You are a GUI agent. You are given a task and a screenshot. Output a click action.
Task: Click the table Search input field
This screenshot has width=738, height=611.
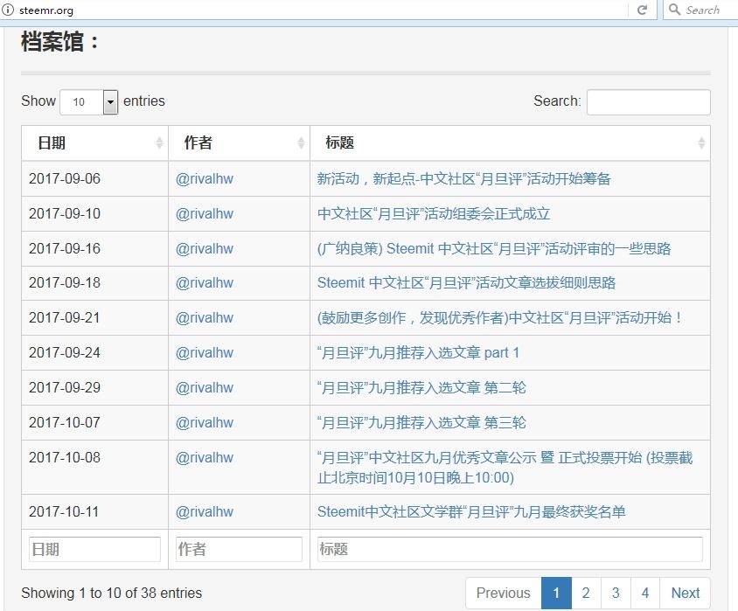(x=648, y=102)
